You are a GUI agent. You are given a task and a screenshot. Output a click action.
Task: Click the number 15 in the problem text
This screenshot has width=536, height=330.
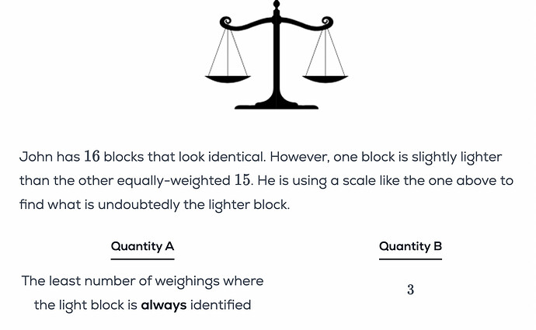click(242, 180)
